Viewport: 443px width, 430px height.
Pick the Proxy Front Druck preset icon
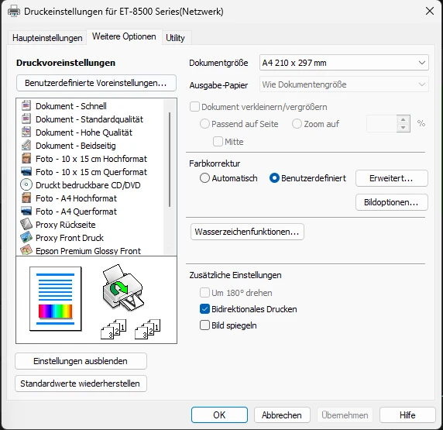[x=26, y=238]
